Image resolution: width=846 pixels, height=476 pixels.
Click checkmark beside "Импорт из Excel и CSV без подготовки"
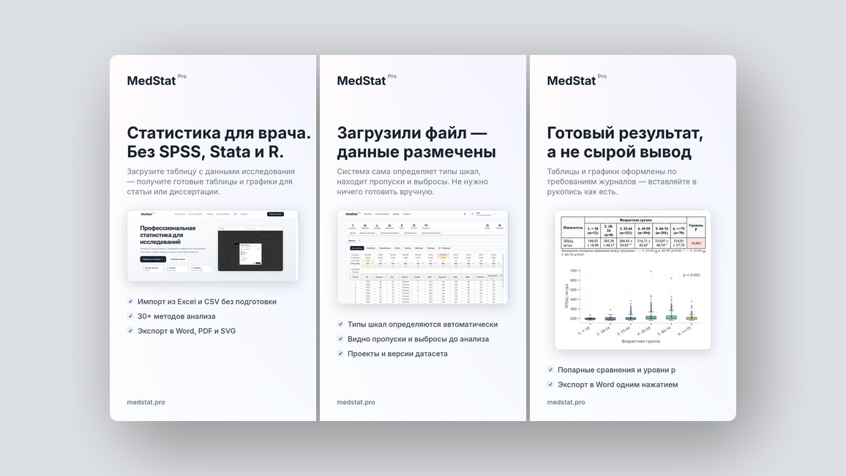point(130,301)
